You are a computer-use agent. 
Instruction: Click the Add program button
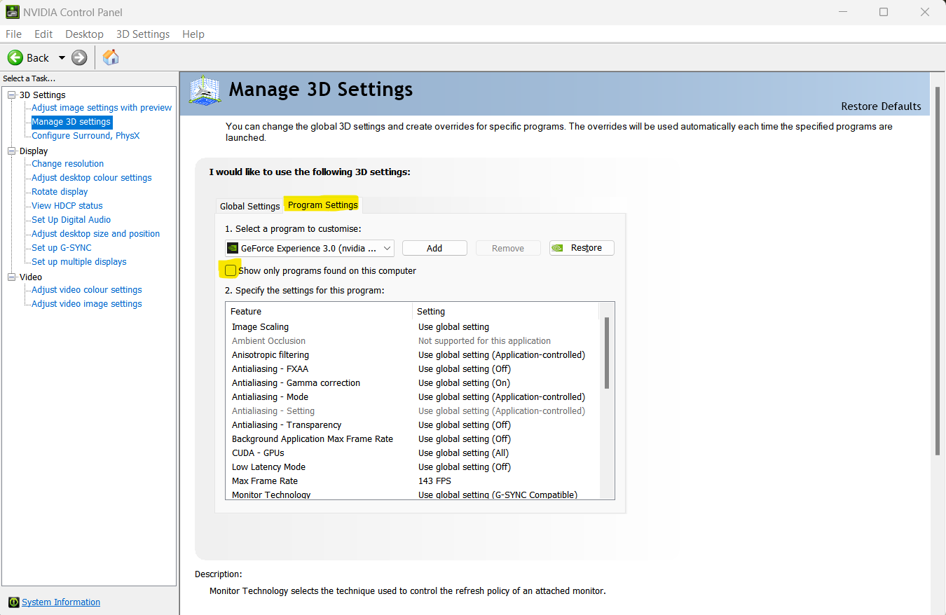[x=434, y=248]
